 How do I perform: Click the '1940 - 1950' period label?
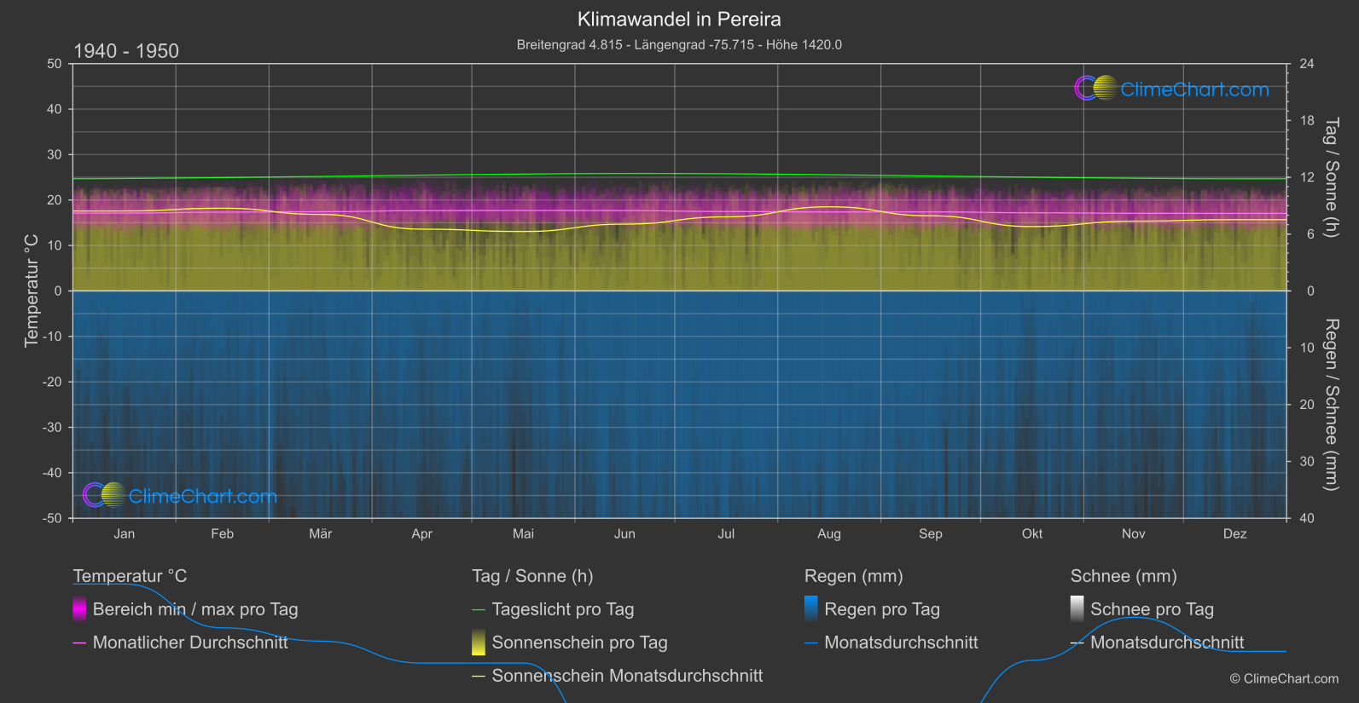(x=126, y=51)
